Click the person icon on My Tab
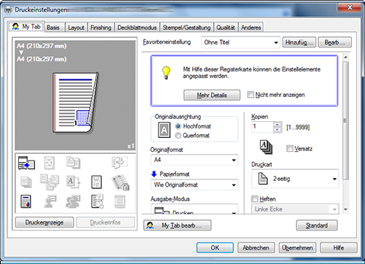The height and width of the screenshot is (264, 365). tap(15, 26)
